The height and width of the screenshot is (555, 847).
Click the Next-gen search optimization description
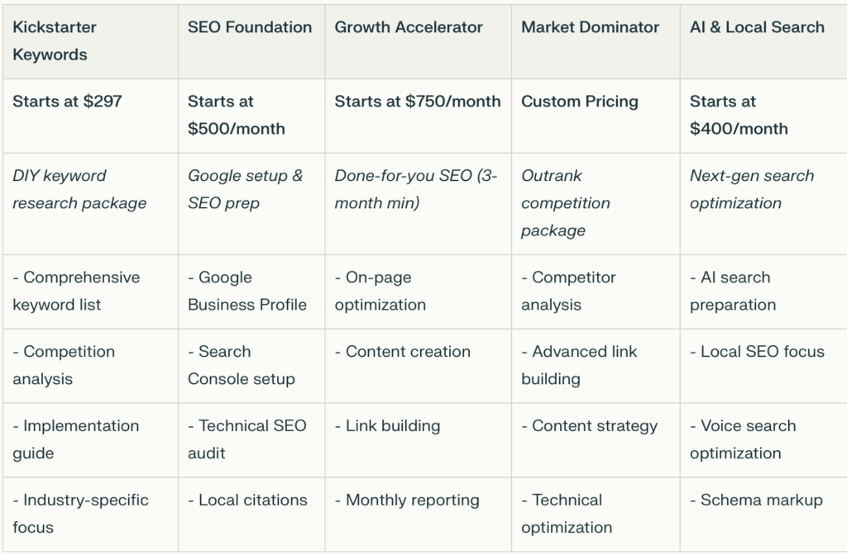(x=752, y=189)
